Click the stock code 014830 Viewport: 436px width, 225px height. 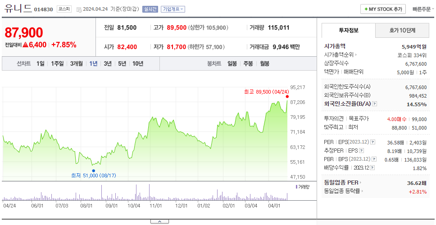[x=43, y=10]
